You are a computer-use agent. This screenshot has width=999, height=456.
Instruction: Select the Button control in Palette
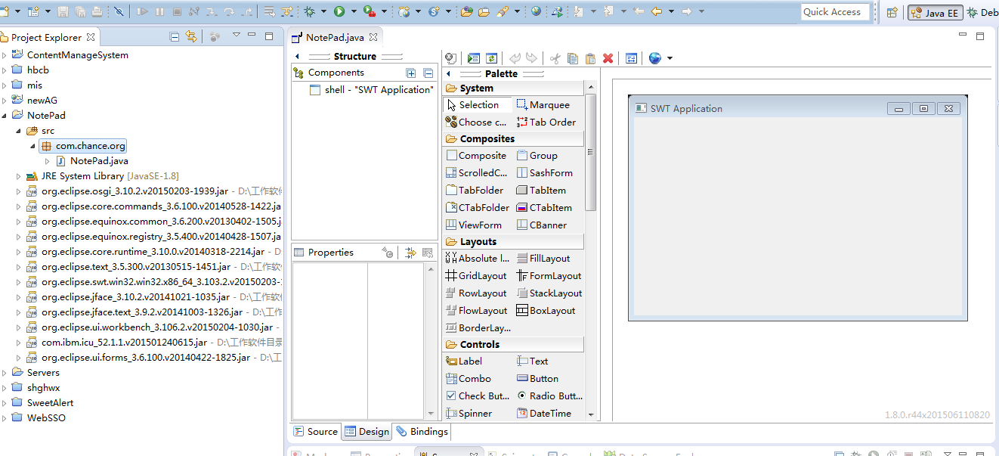click(x=538, y=379)
